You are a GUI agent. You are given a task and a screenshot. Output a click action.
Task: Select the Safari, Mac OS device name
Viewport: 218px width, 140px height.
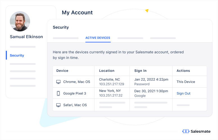point(75,105)
